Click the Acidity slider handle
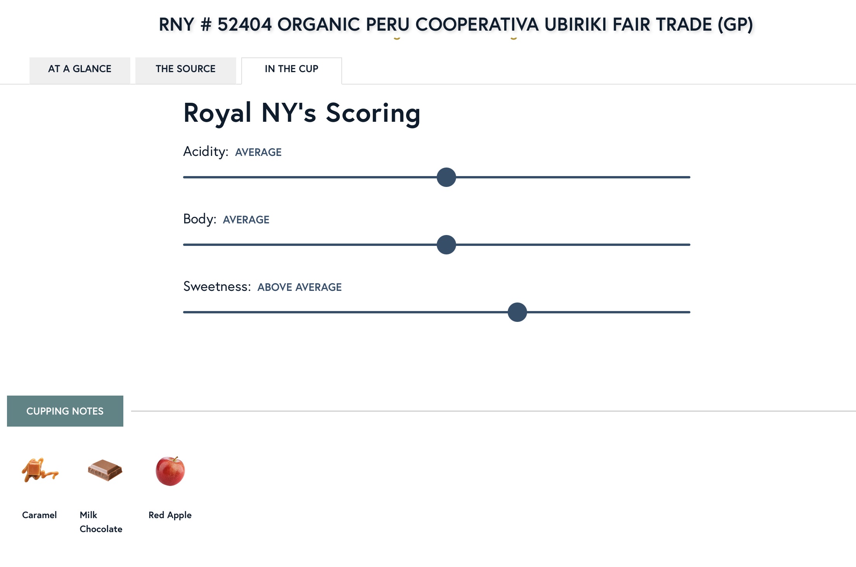 pos(446,177)
